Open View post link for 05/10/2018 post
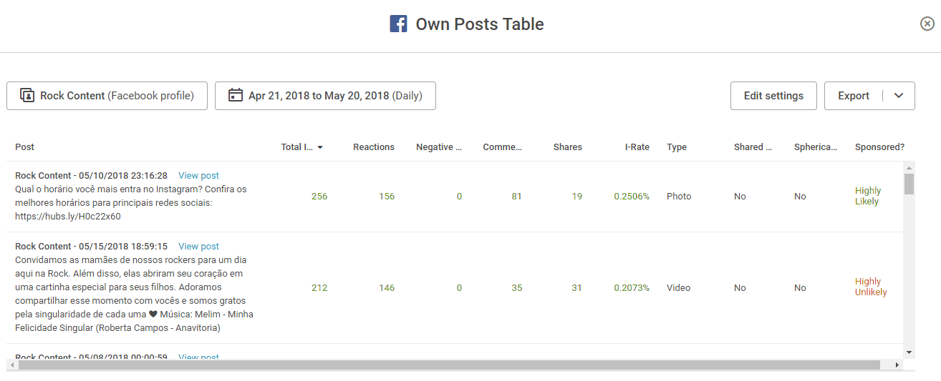The image size is (941, 381). (x=198, y=176)
